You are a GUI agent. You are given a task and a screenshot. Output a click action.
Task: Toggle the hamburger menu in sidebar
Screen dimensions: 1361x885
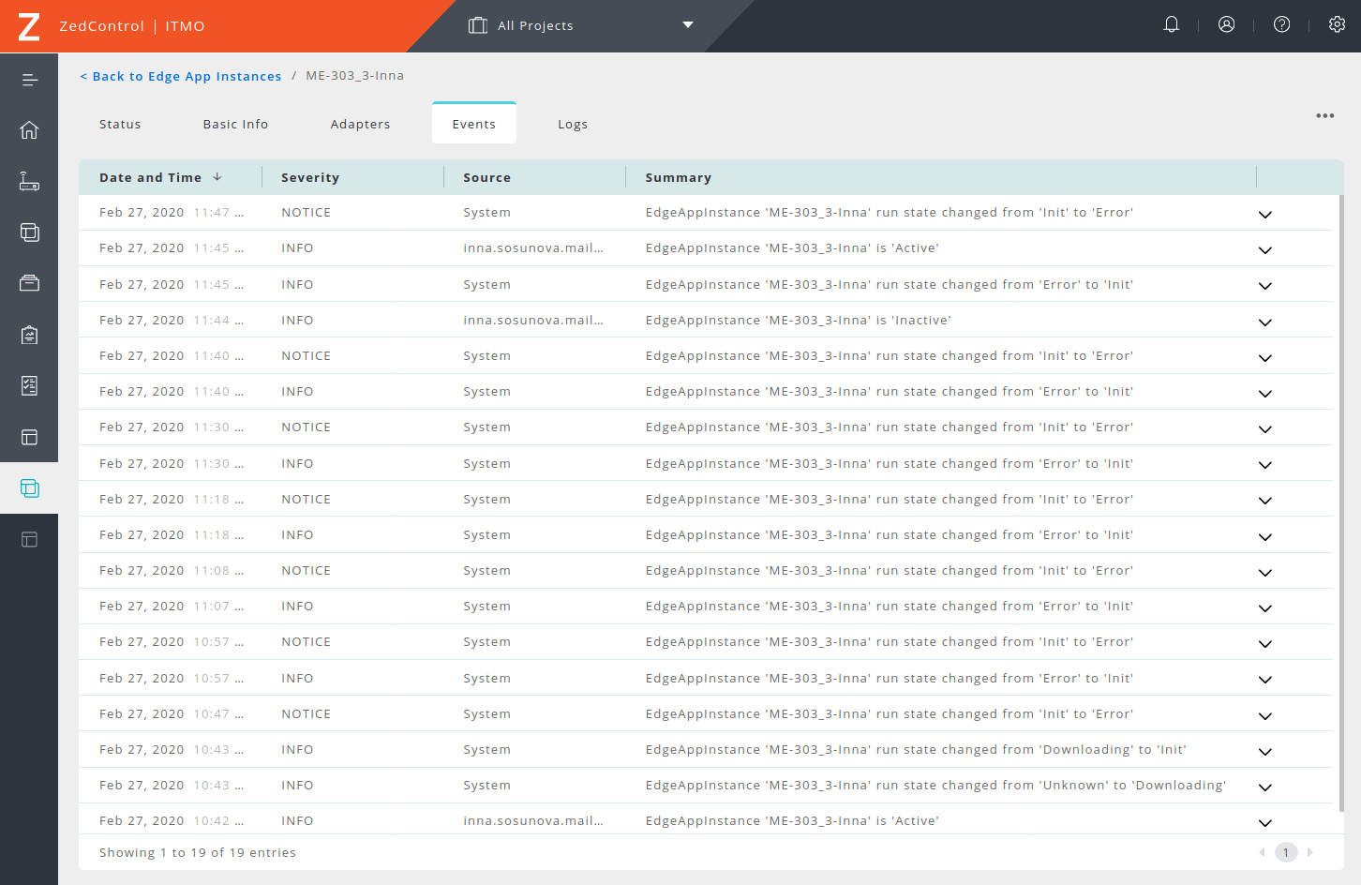pos(29,80)
